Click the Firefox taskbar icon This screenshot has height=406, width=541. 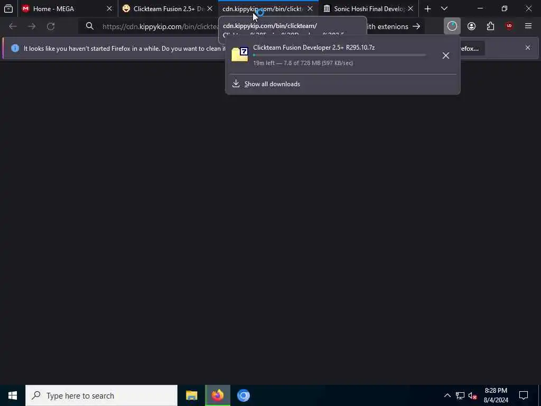point(217,395)
